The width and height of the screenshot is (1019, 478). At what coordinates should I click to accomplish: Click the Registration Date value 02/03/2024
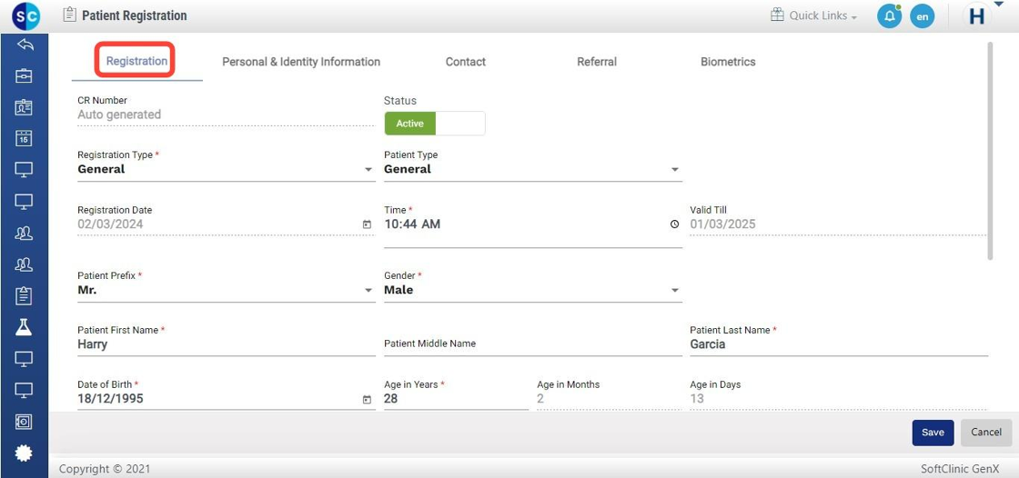click(110, 224)
